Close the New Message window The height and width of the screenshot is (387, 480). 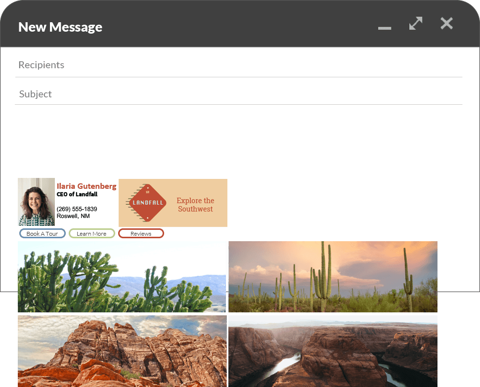pos(447,23)
